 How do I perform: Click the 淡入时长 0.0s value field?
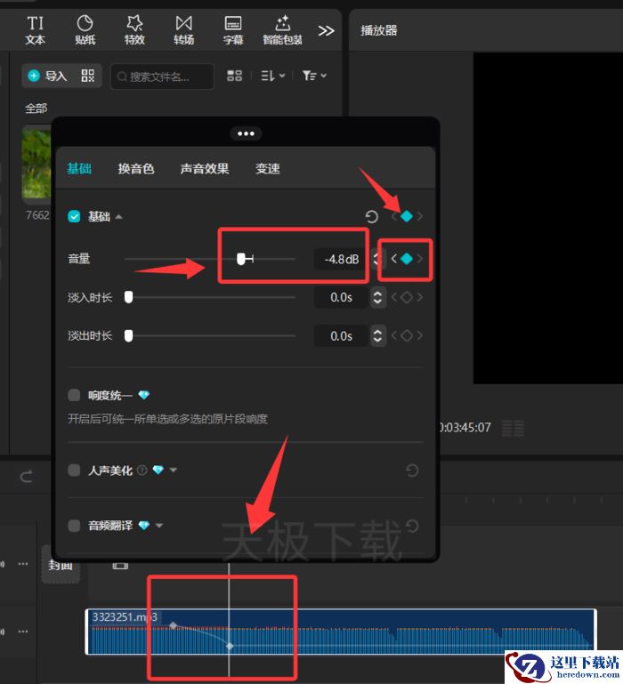[x=341, y=297]
